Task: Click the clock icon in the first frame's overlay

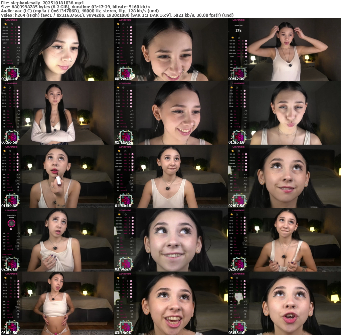Action: click(11, 24)
